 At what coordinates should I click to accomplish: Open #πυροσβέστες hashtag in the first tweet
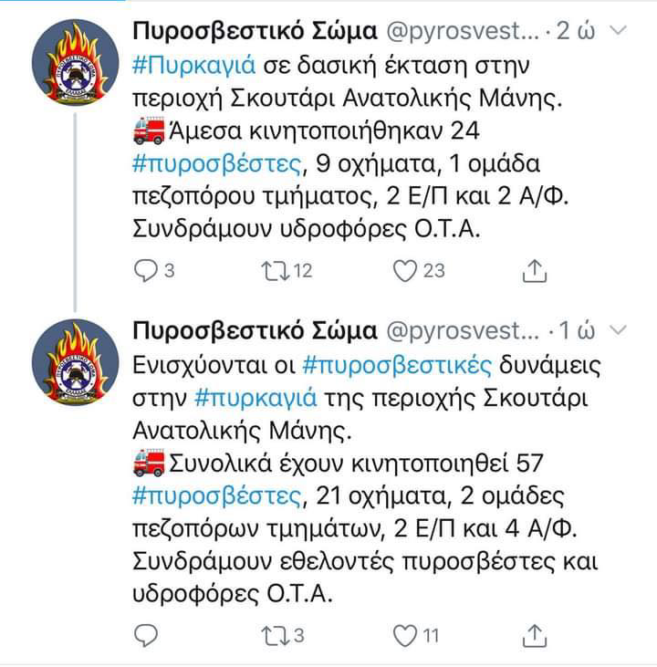(x=217, y=164)
